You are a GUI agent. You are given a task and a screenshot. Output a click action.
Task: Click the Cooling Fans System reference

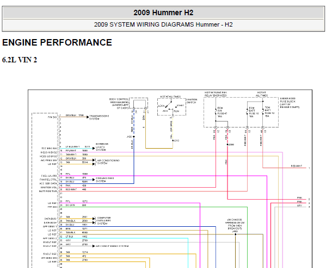point(105,180)
